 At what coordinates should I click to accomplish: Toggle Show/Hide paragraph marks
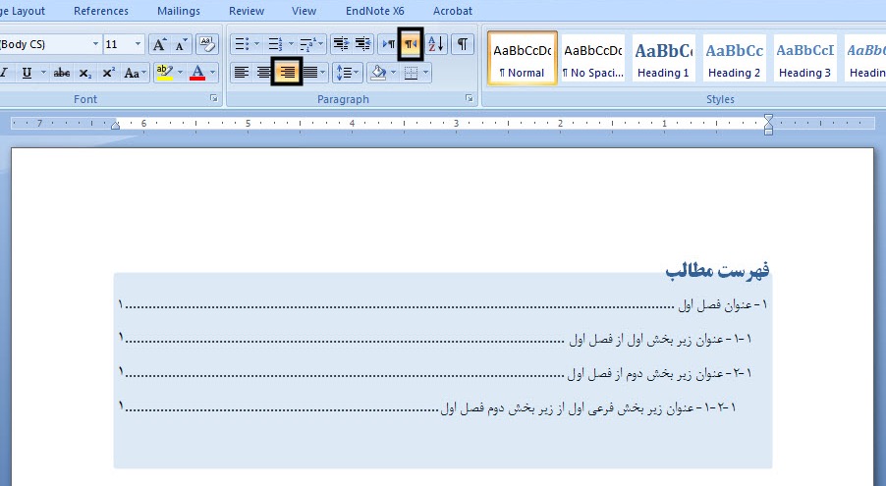(x=462, y=44)
